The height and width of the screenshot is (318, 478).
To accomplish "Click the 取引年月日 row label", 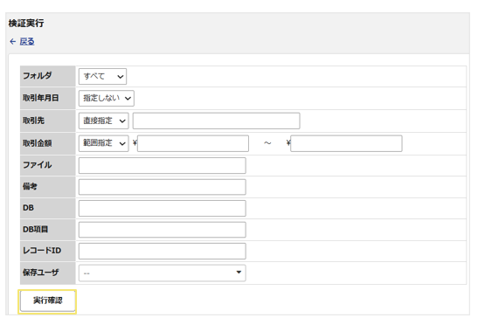I will [x=40, y=98].
